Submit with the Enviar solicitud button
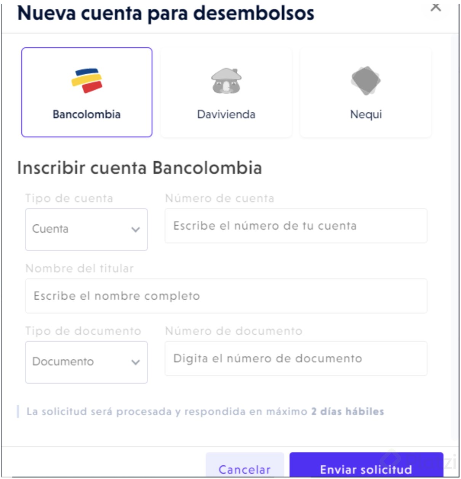 point(366,465)
